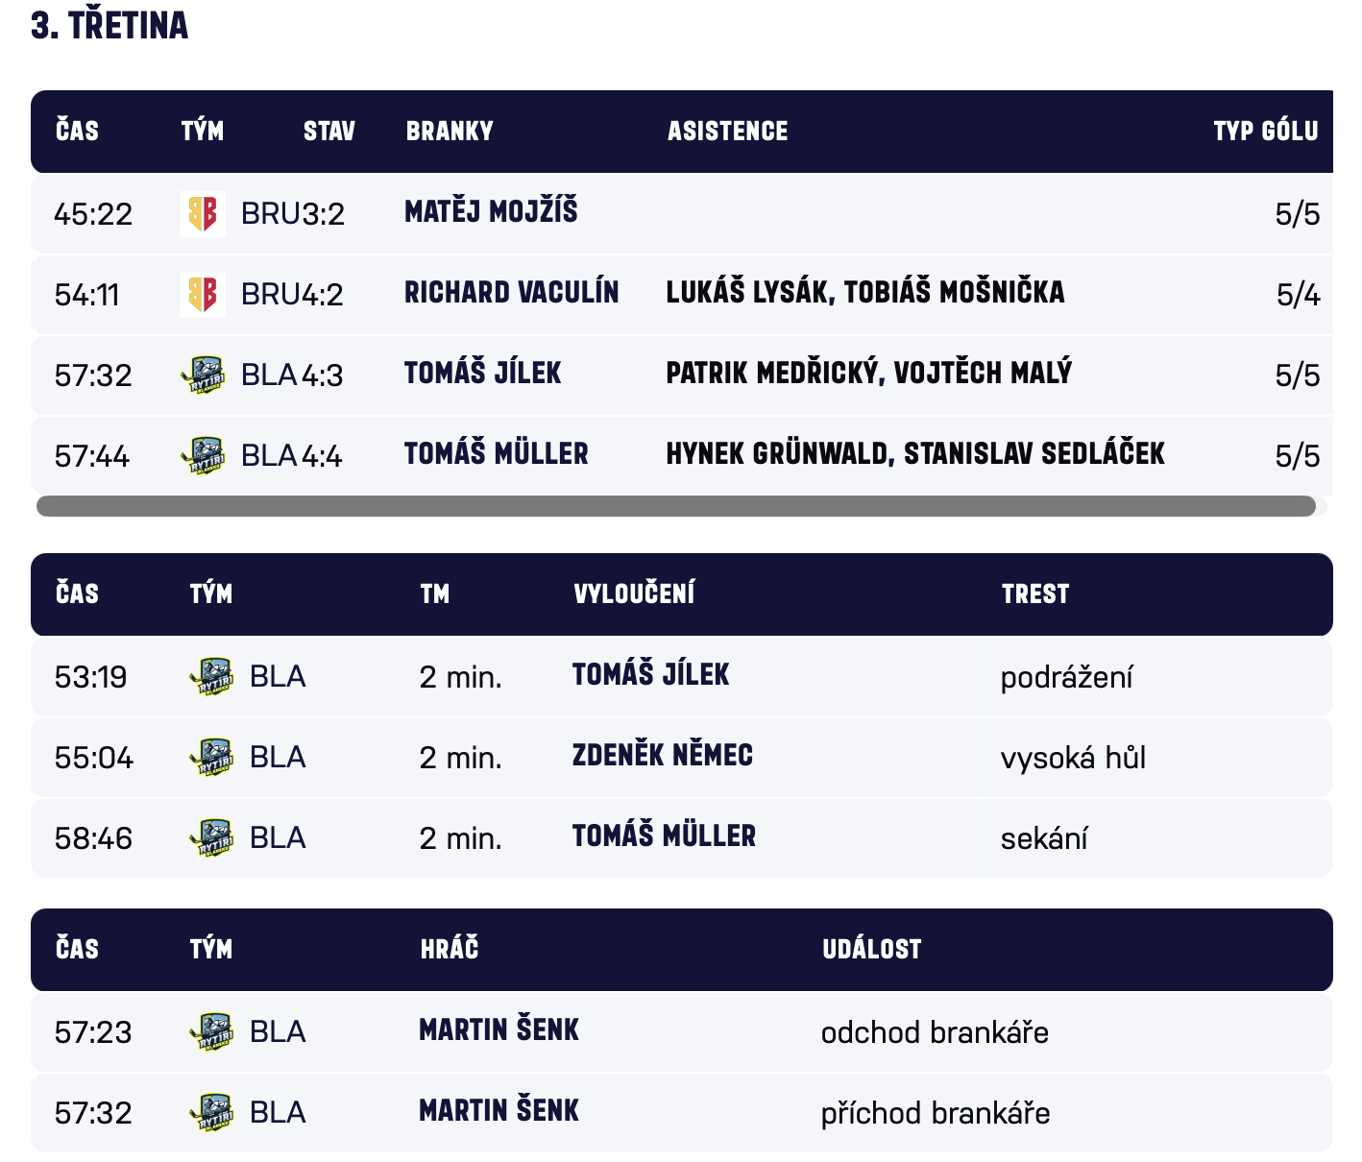Click BLA logo in 53:19 penalty row
Screen dimensions: 1362x1162
pyautogui.click(x=211, y=676)
